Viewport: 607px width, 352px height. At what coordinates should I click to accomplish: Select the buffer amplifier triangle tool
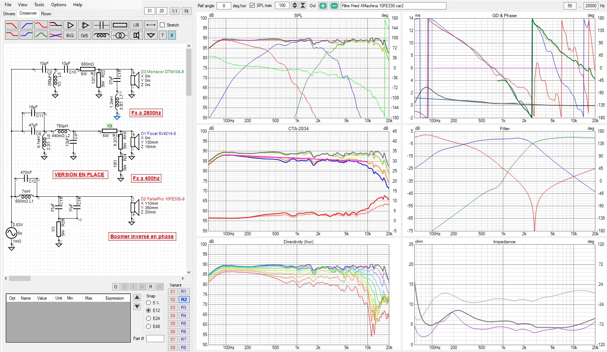pos(70,25)
